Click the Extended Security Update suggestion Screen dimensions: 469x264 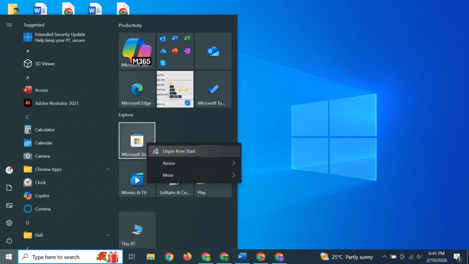tap(60, 37)
